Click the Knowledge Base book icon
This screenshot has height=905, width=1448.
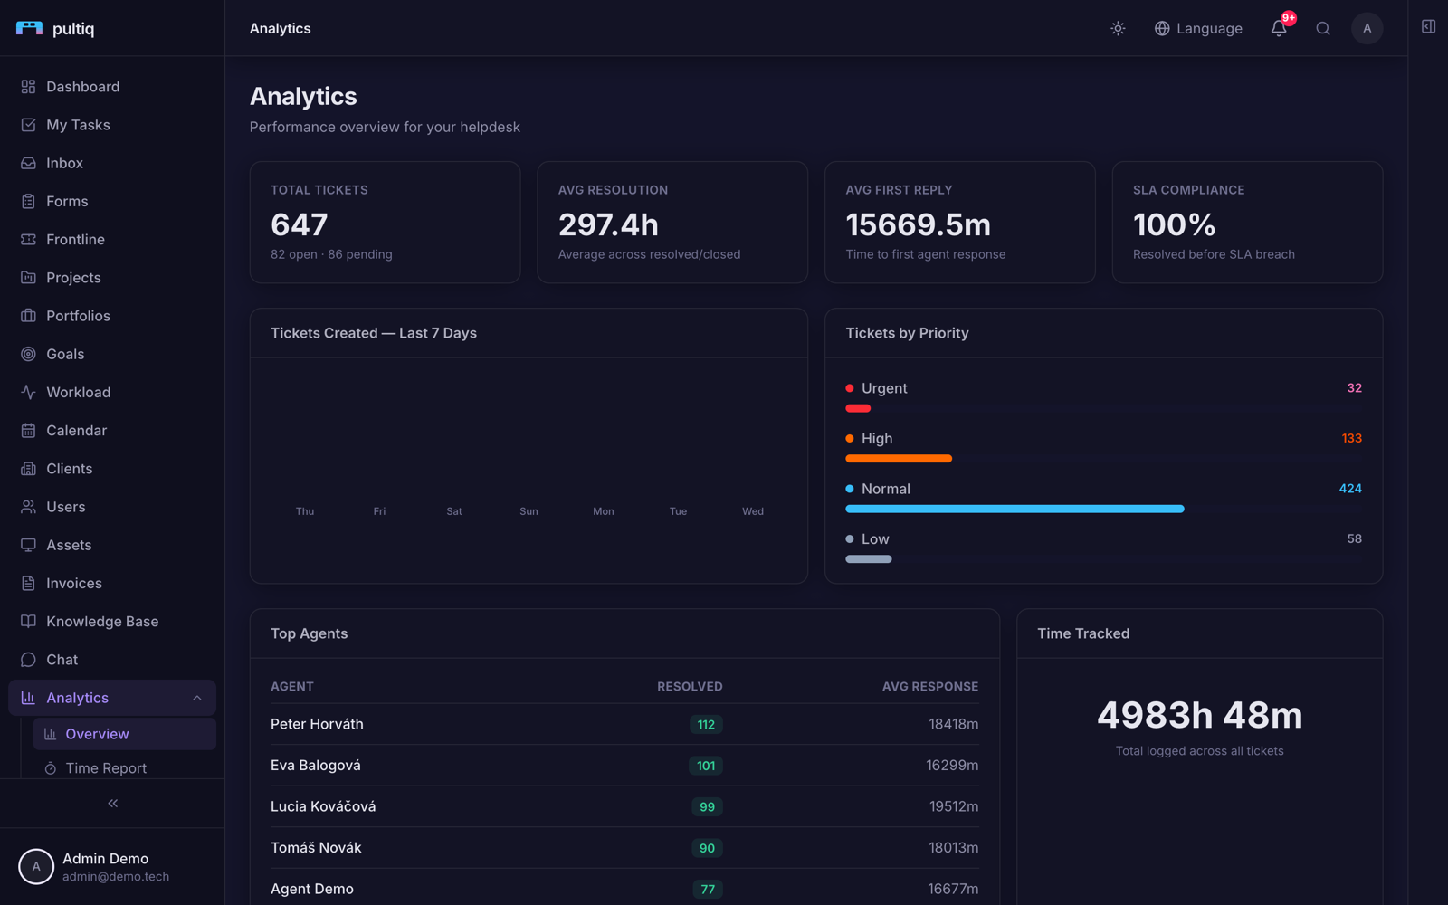[x=28, y=621]
